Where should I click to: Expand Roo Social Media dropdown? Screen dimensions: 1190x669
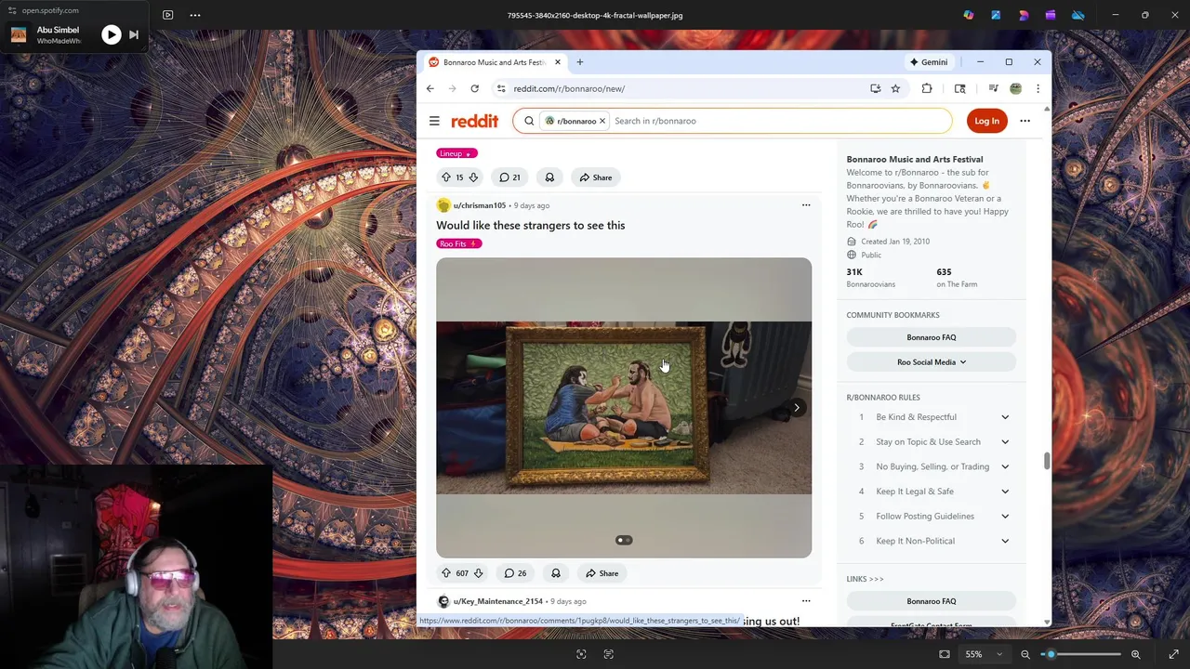click(932, 362)
